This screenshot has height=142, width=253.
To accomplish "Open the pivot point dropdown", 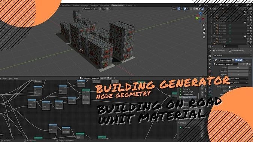I will pyautogui.click(x=95, y=9).
